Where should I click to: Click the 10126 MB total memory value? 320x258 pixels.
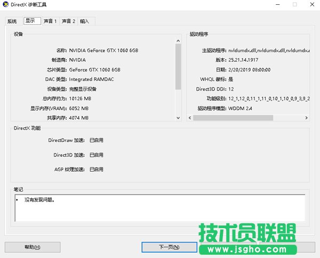[x=80, y=99]
